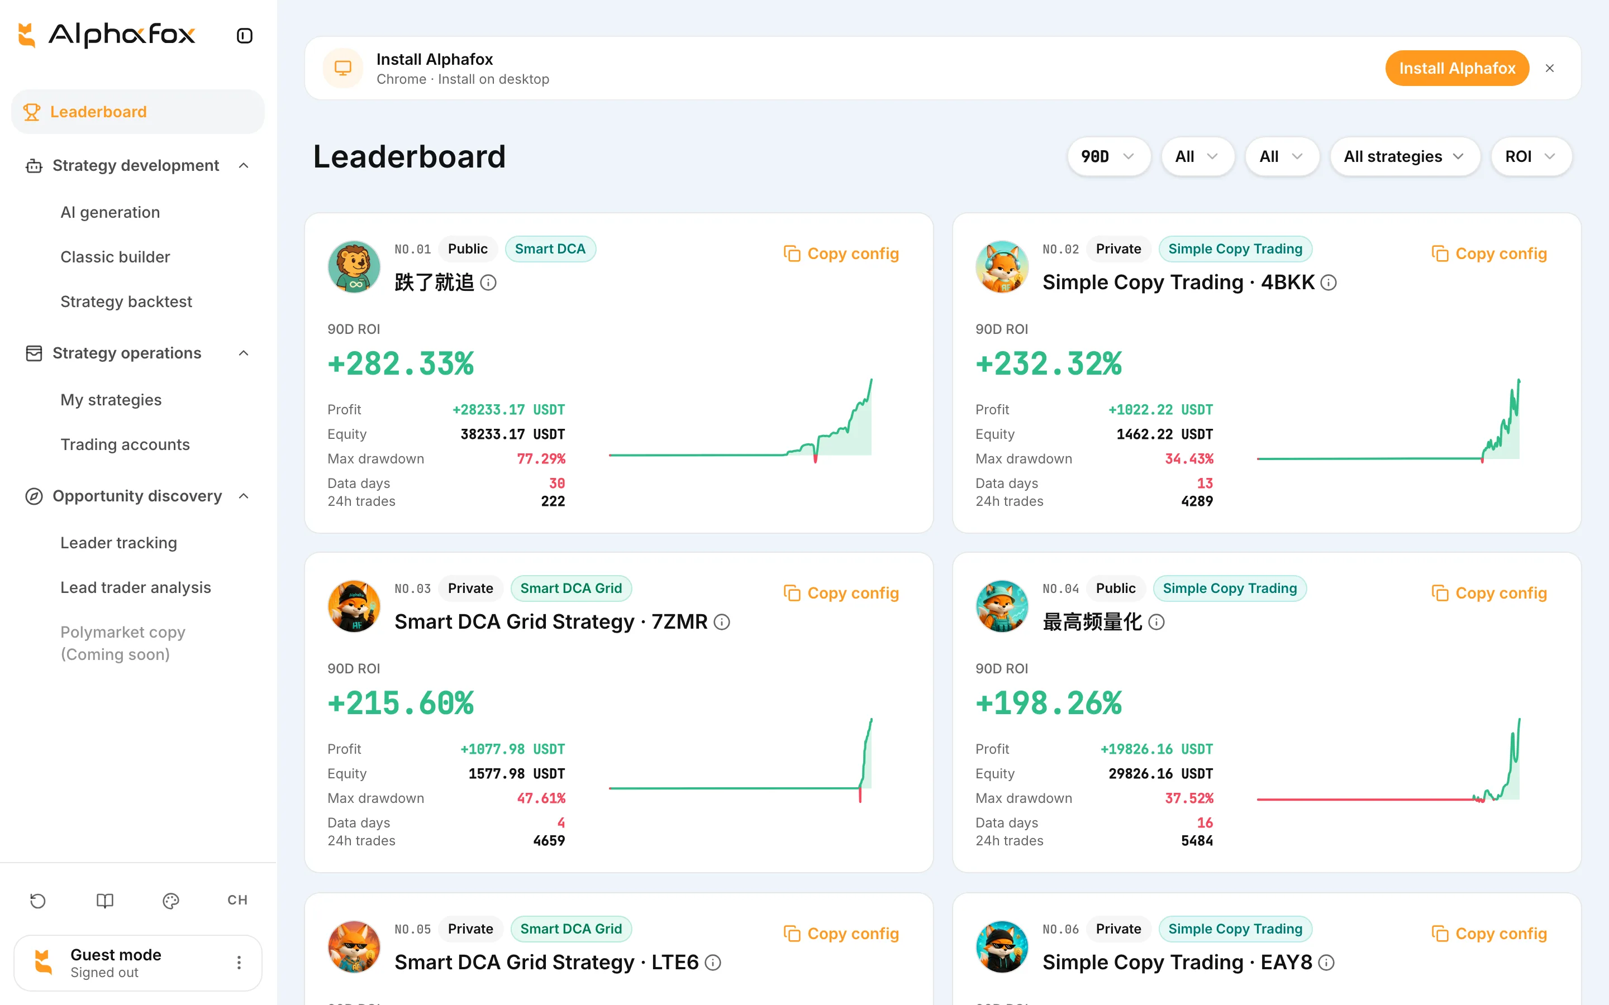Open the first All filter dropdown
This screenshot has width=1609, height=1005.
click(1197, 157)
